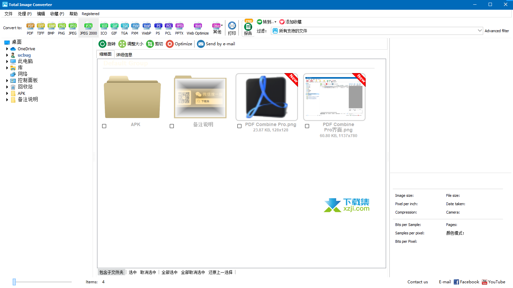Convert to PDF format icon
Image resolution: width=513 pixels, height=288 pixels.
click(30, 29)
